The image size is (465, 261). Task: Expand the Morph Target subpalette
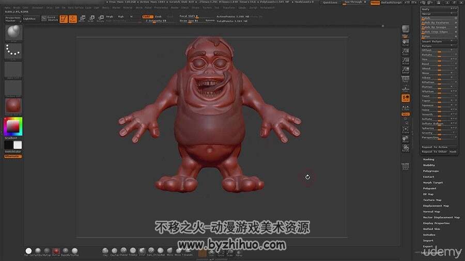click(x=432, y=183)
